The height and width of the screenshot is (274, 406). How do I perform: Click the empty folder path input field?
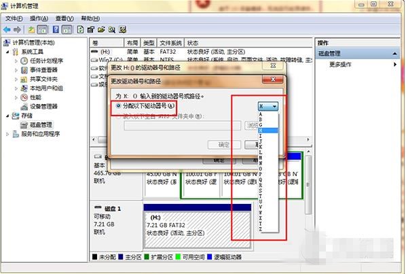click(182, 126)
